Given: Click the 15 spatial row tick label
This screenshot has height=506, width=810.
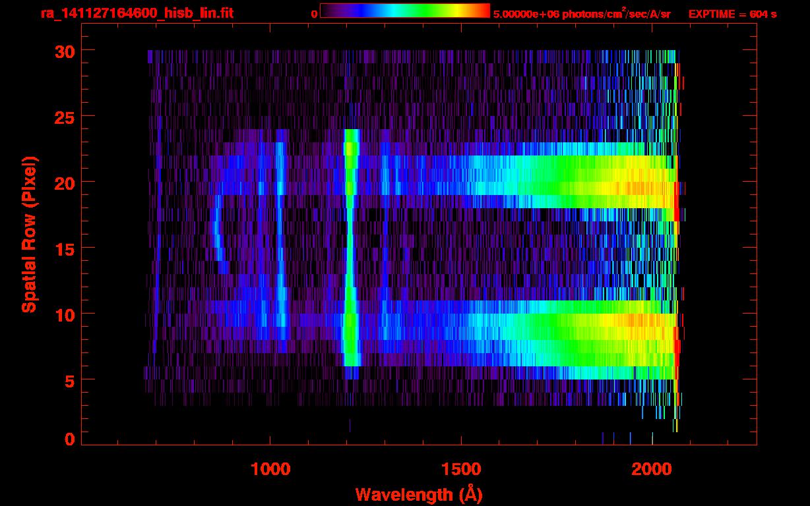Looking at the screenshot, I should pyautogui.click(x=65, y=248).
